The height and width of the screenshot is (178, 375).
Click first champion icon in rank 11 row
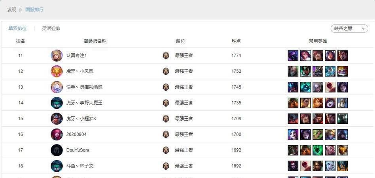click(x=293, y=55)
